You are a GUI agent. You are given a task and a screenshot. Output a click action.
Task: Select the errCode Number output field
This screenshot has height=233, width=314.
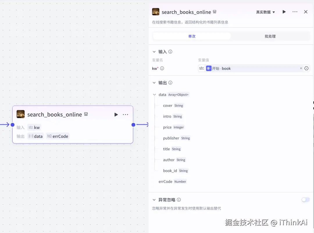coord(165,181)
